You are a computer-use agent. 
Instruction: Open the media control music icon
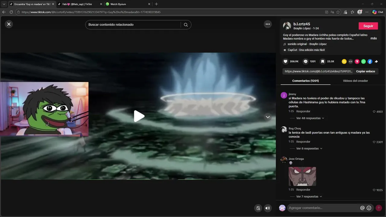pos(345,12)
